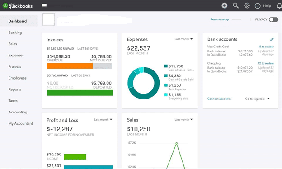Click the $19,831.50 UNPAID label
The image size is (282, 169).
point(61,49)
